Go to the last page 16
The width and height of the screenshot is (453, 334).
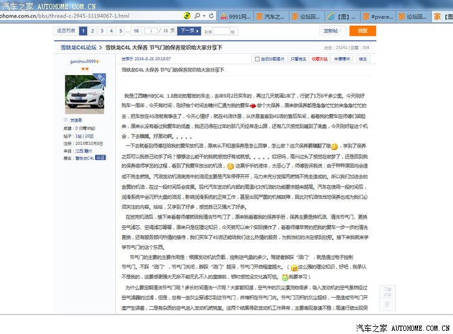136,30
